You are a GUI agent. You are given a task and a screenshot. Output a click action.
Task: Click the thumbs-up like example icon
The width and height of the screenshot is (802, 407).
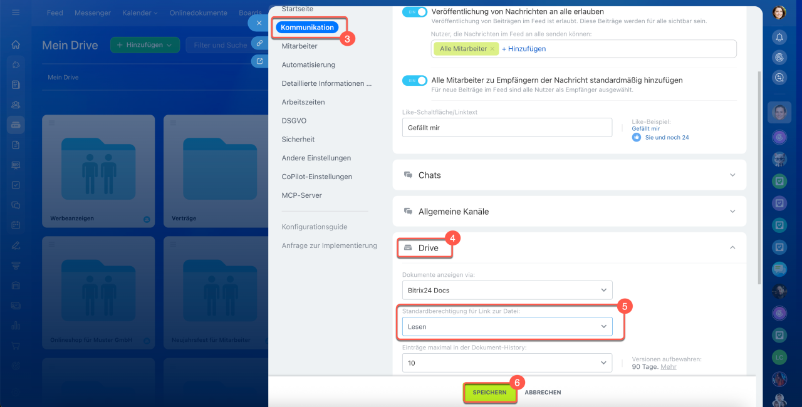637,137
